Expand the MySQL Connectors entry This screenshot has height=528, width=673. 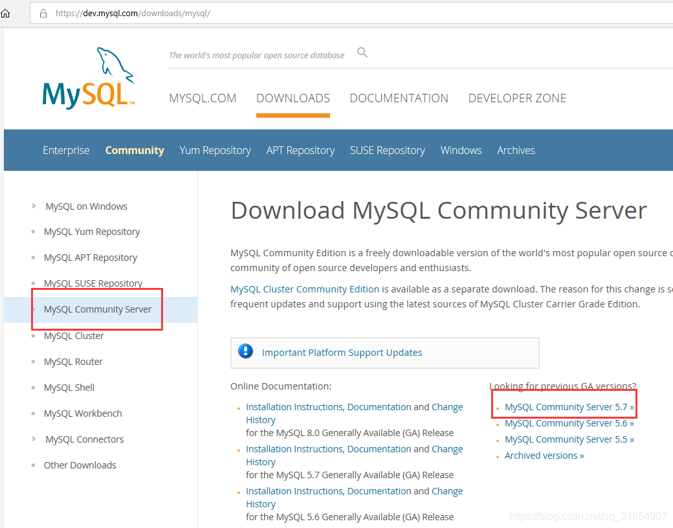tap(34, 439)
